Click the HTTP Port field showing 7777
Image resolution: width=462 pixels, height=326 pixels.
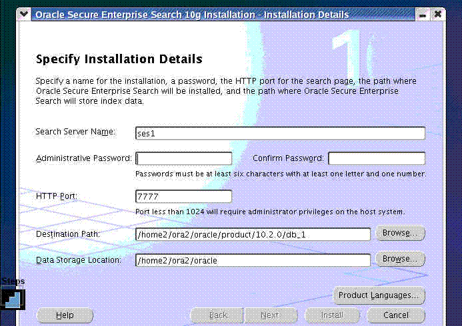[183, 196]
